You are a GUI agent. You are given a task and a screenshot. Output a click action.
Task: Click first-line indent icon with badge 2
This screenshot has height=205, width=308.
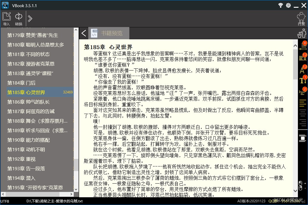303,91
